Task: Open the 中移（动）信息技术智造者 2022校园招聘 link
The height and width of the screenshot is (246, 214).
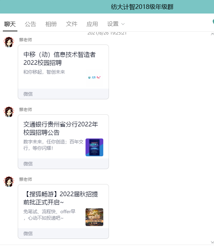Action: (x=60, y=59)
